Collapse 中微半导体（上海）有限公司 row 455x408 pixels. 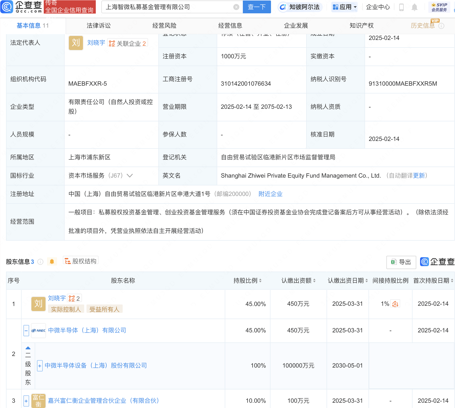coord(26,331)
